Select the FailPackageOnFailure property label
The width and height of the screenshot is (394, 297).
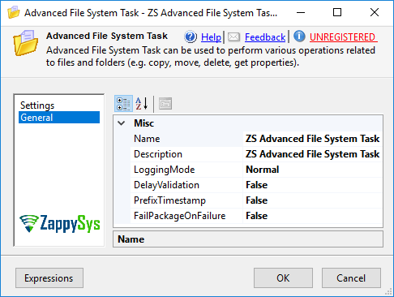[x=186, y=216]
